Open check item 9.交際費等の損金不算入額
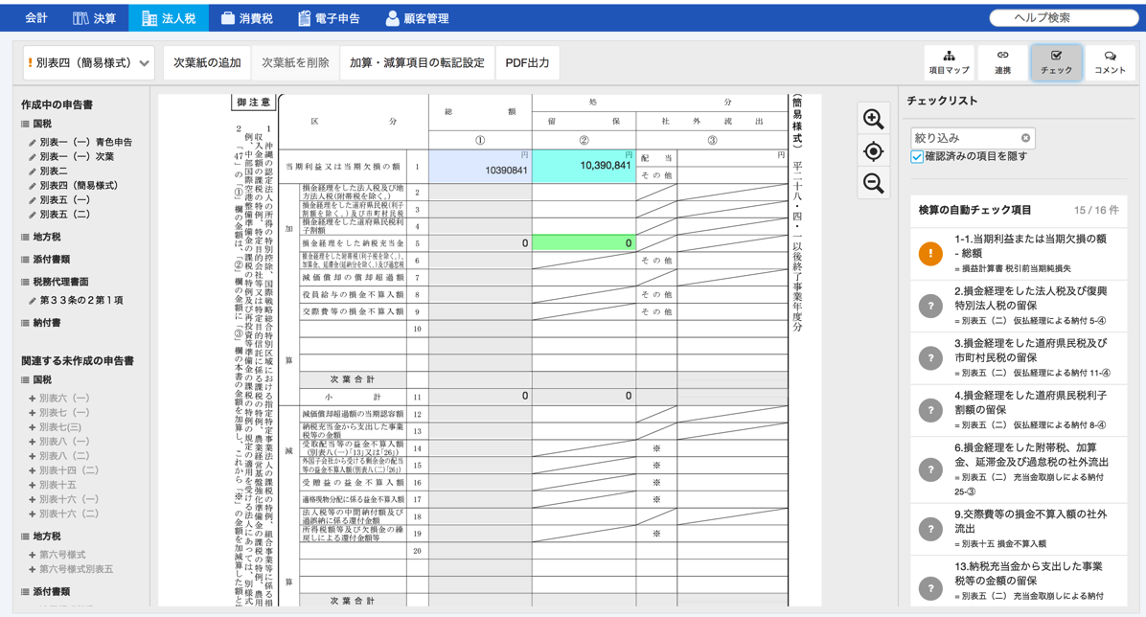1146x617 pixels. (1019, 529)
